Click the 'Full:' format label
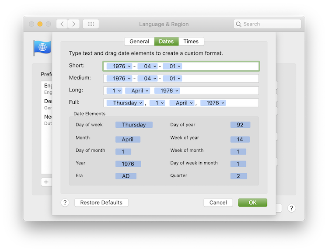This screenshot has width=328, height=252. pos(74,102)
